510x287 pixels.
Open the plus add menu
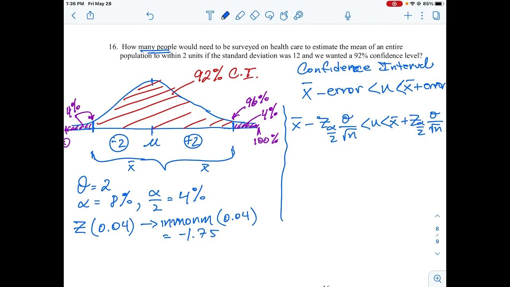coord(408,16)
